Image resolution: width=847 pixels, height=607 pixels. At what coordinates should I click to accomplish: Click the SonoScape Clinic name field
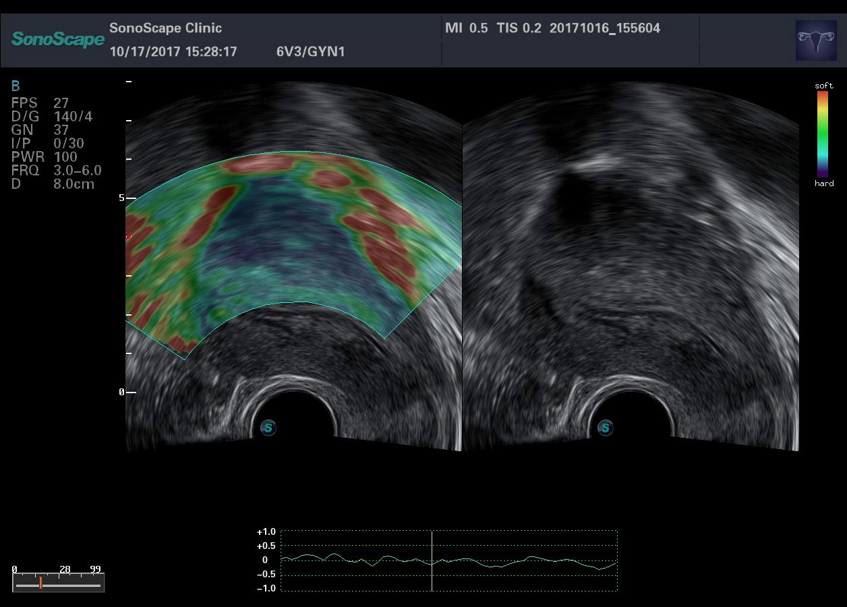coord(165,28)
